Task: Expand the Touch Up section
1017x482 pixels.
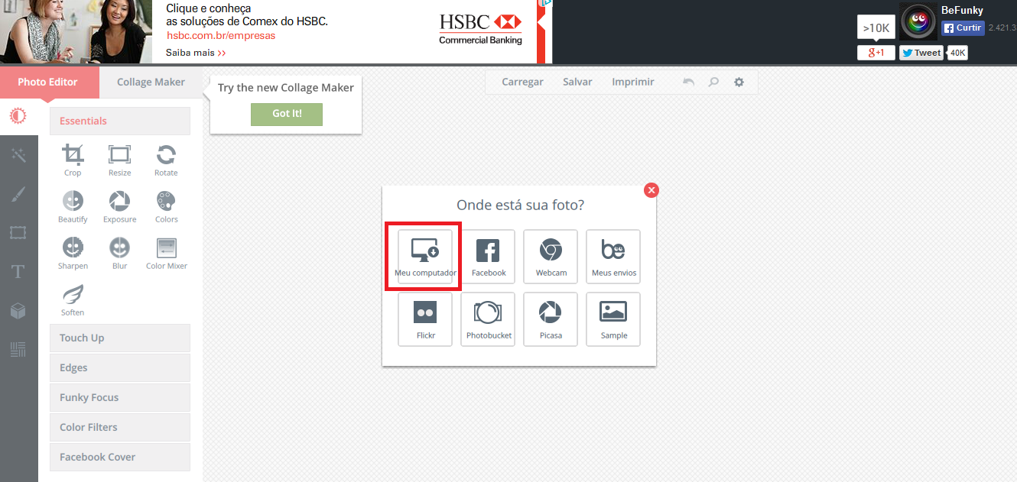Action: (x=120, y=338)
